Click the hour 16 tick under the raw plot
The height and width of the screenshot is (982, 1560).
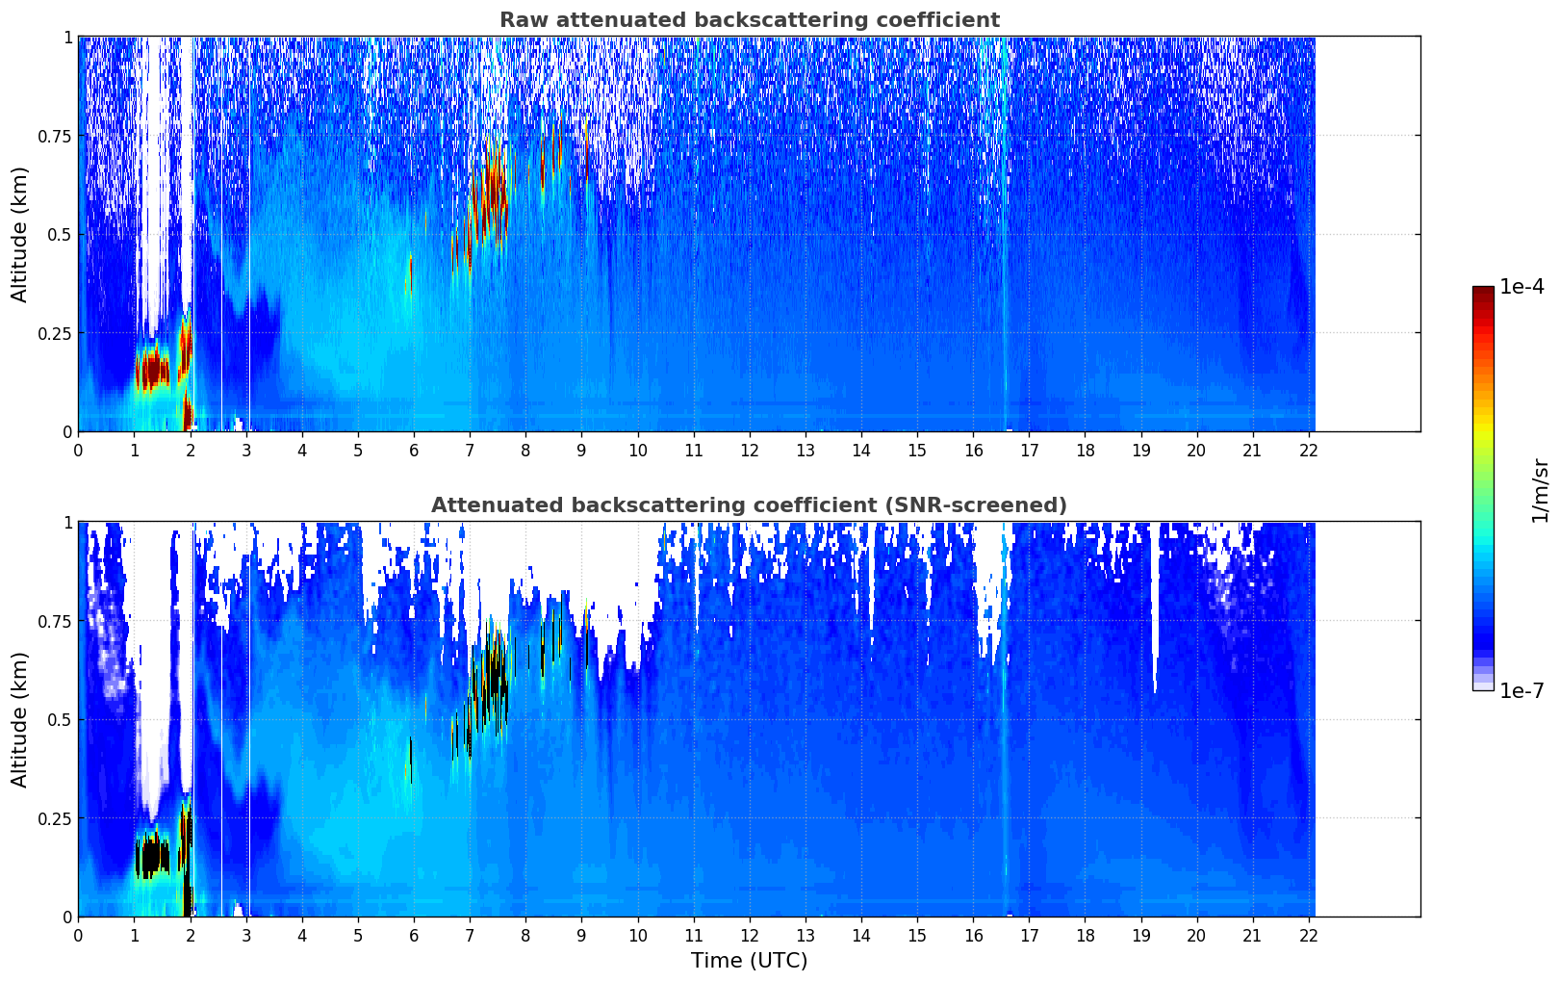pos(973,450)
